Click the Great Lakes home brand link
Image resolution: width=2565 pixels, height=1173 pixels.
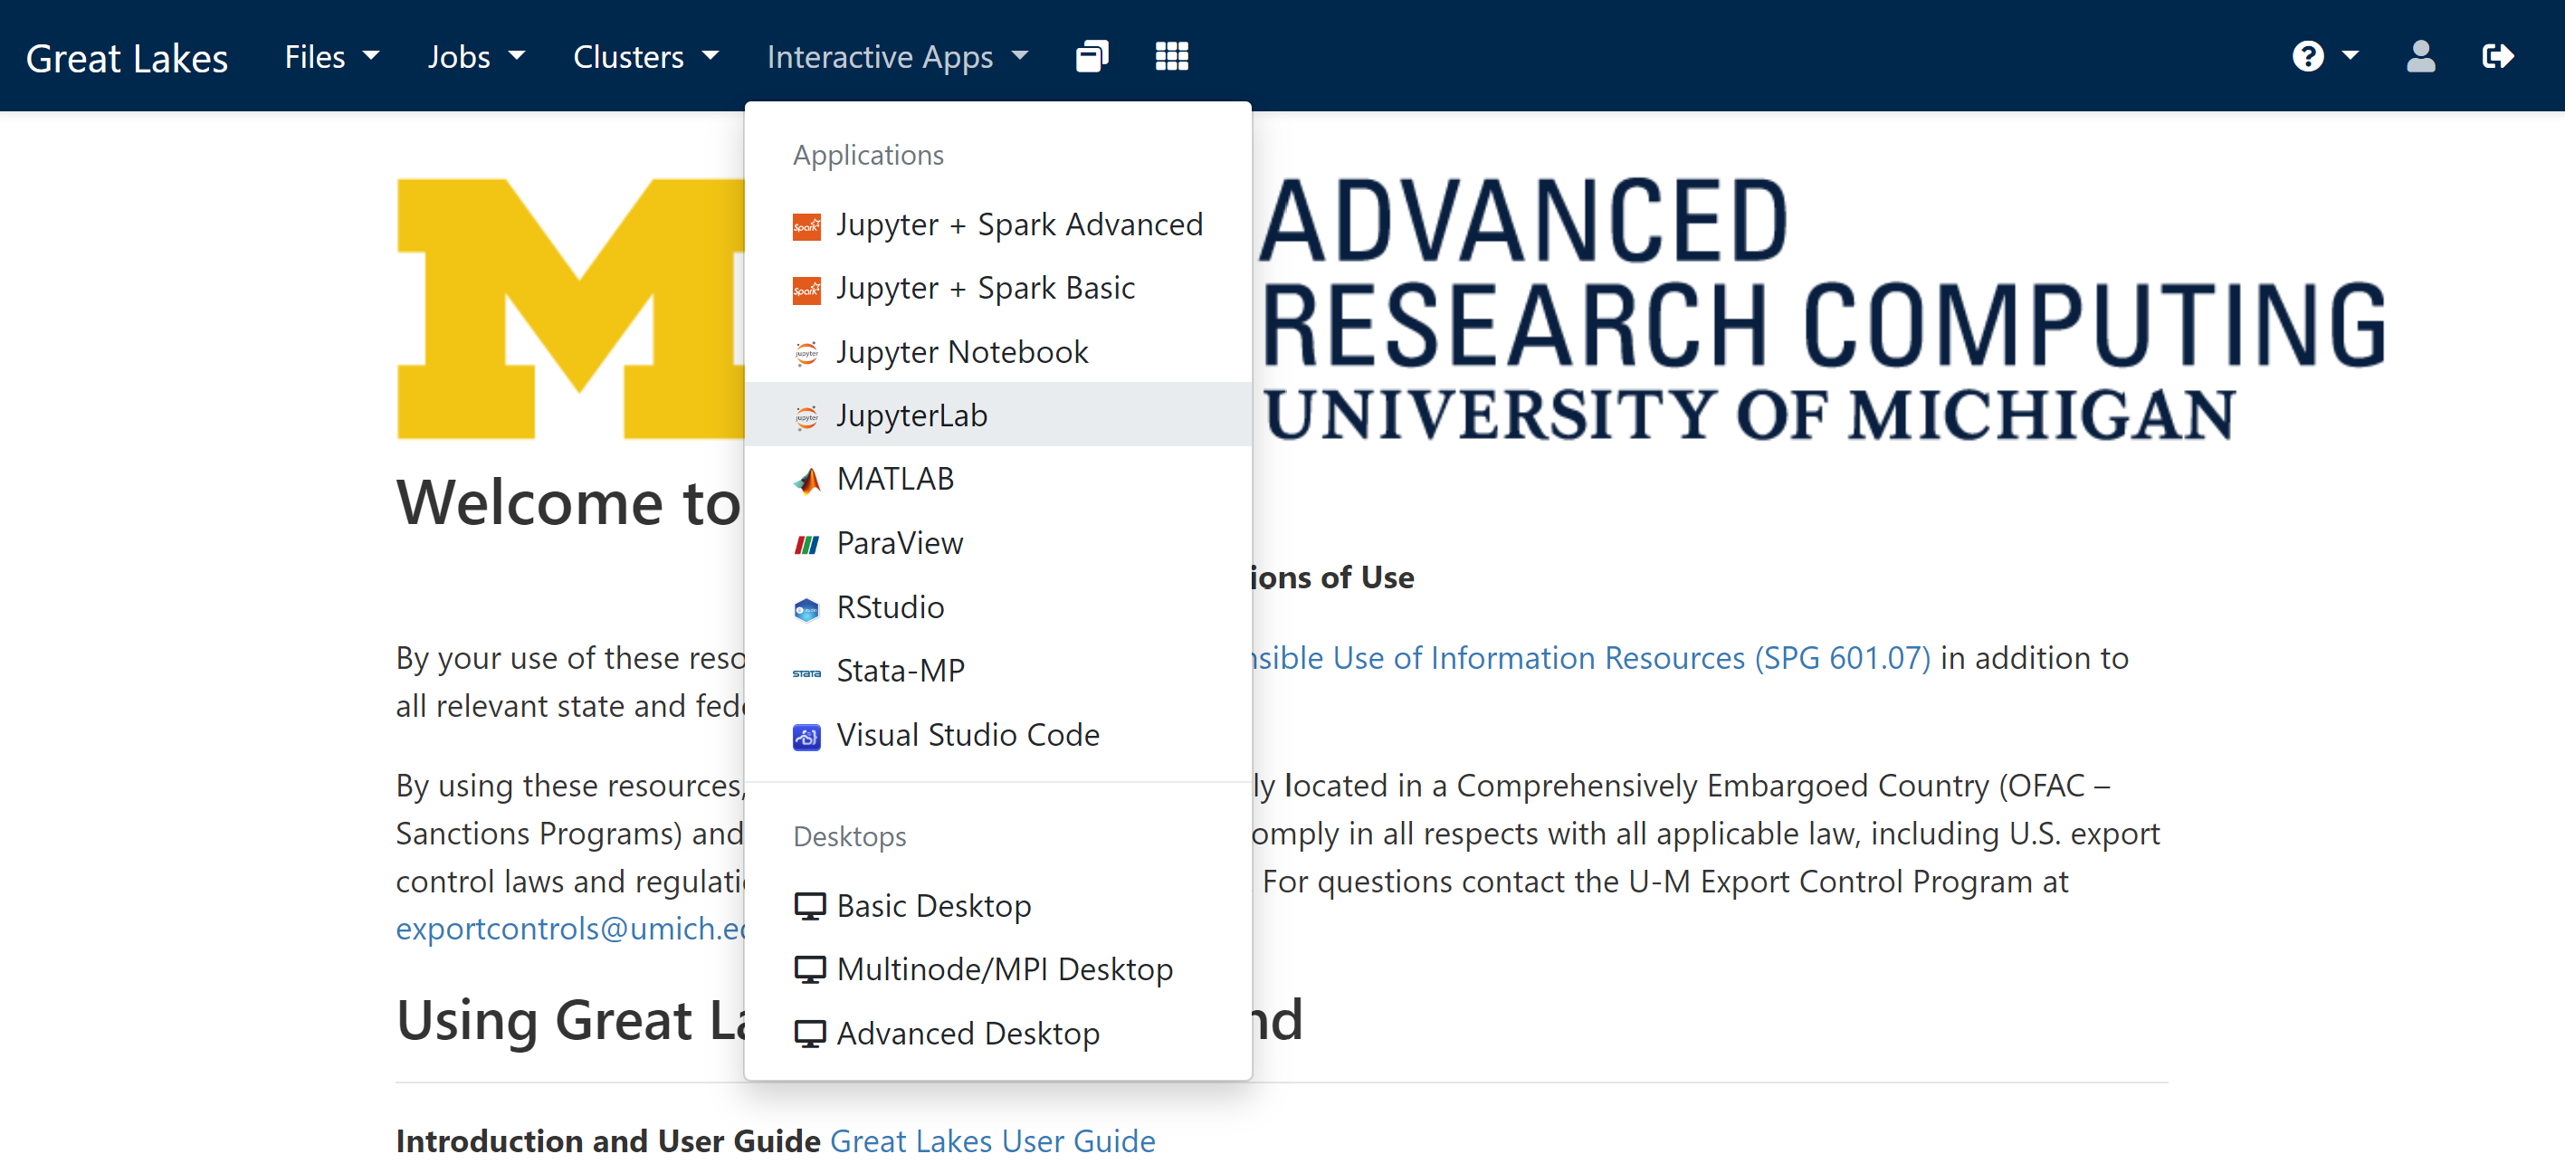point(127,59)
